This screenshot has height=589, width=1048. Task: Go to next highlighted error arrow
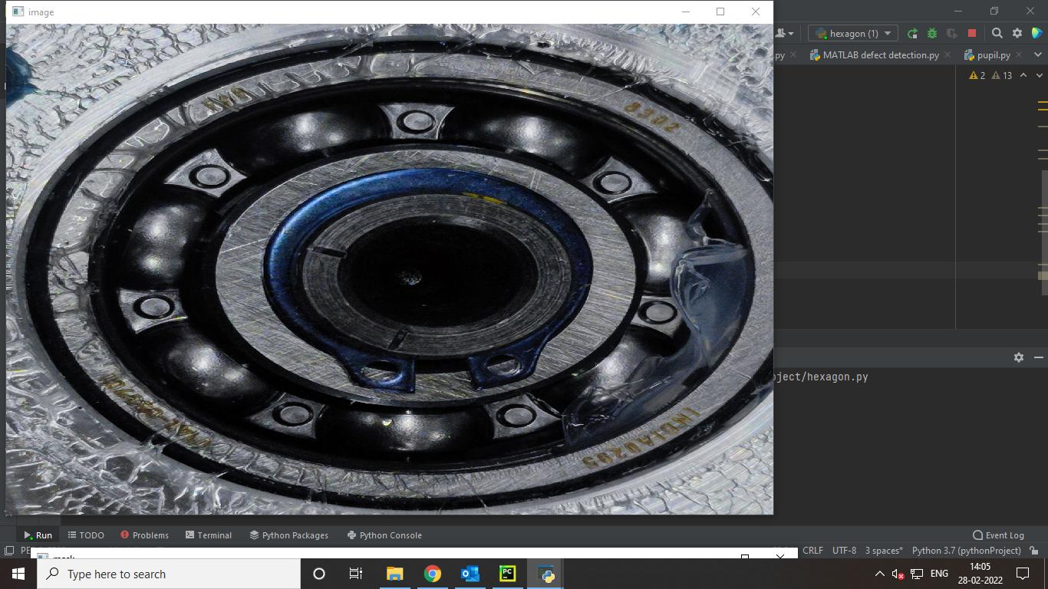tap(1040, 75)
